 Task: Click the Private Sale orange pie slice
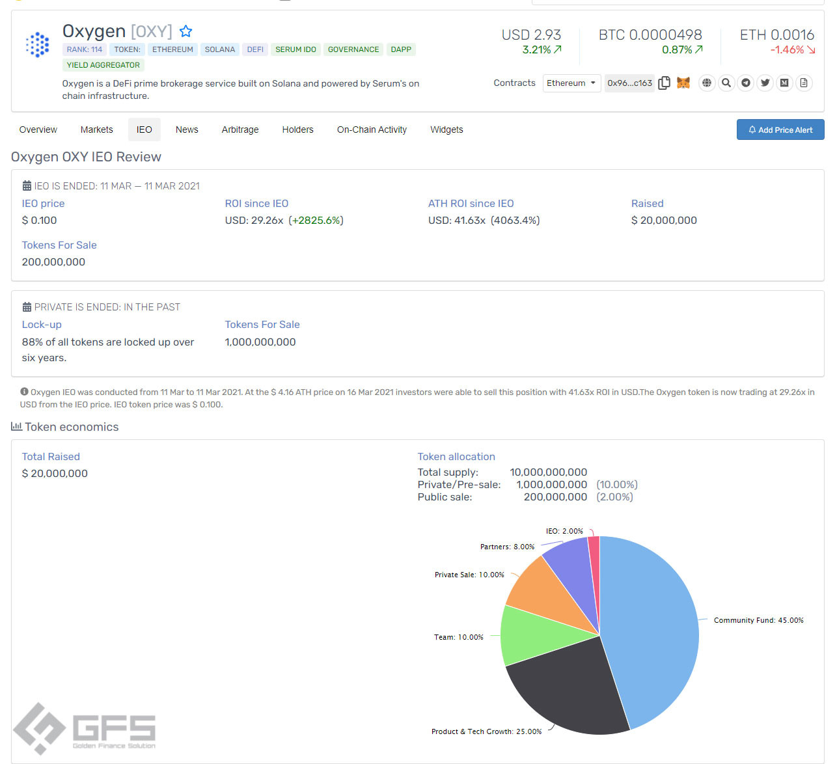click(547, 592)
